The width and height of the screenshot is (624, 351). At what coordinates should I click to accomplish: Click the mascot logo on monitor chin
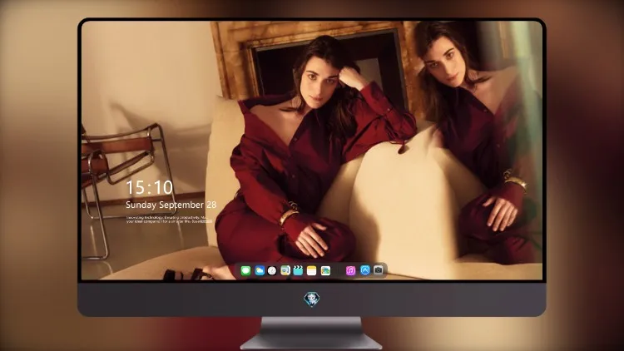tap(312, 299)
